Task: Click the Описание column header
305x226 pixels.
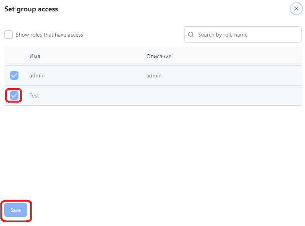Action: point(159,56)
